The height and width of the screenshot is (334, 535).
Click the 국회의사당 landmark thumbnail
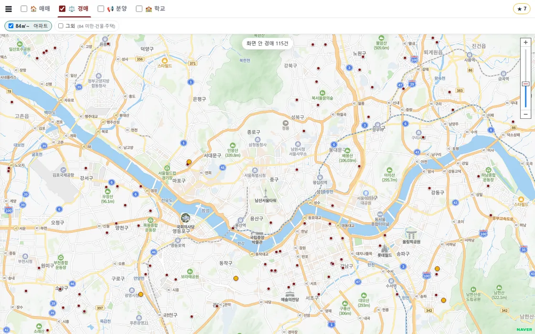(185, 218)
